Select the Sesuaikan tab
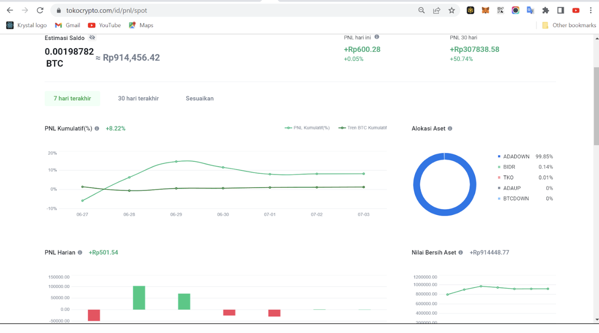599x333 pixels. pos(199,98)
